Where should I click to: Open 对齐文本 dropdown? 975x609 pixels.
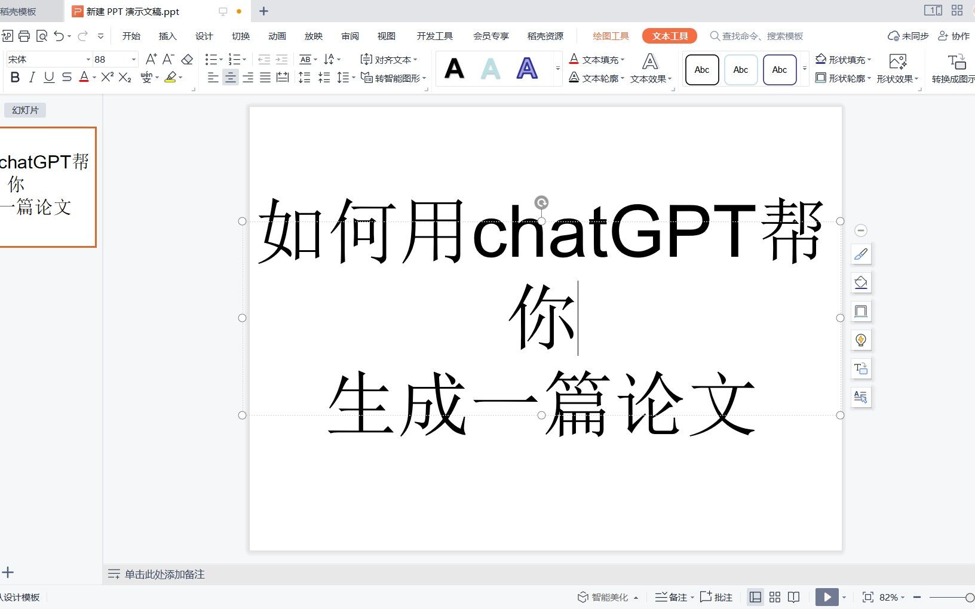388,59
